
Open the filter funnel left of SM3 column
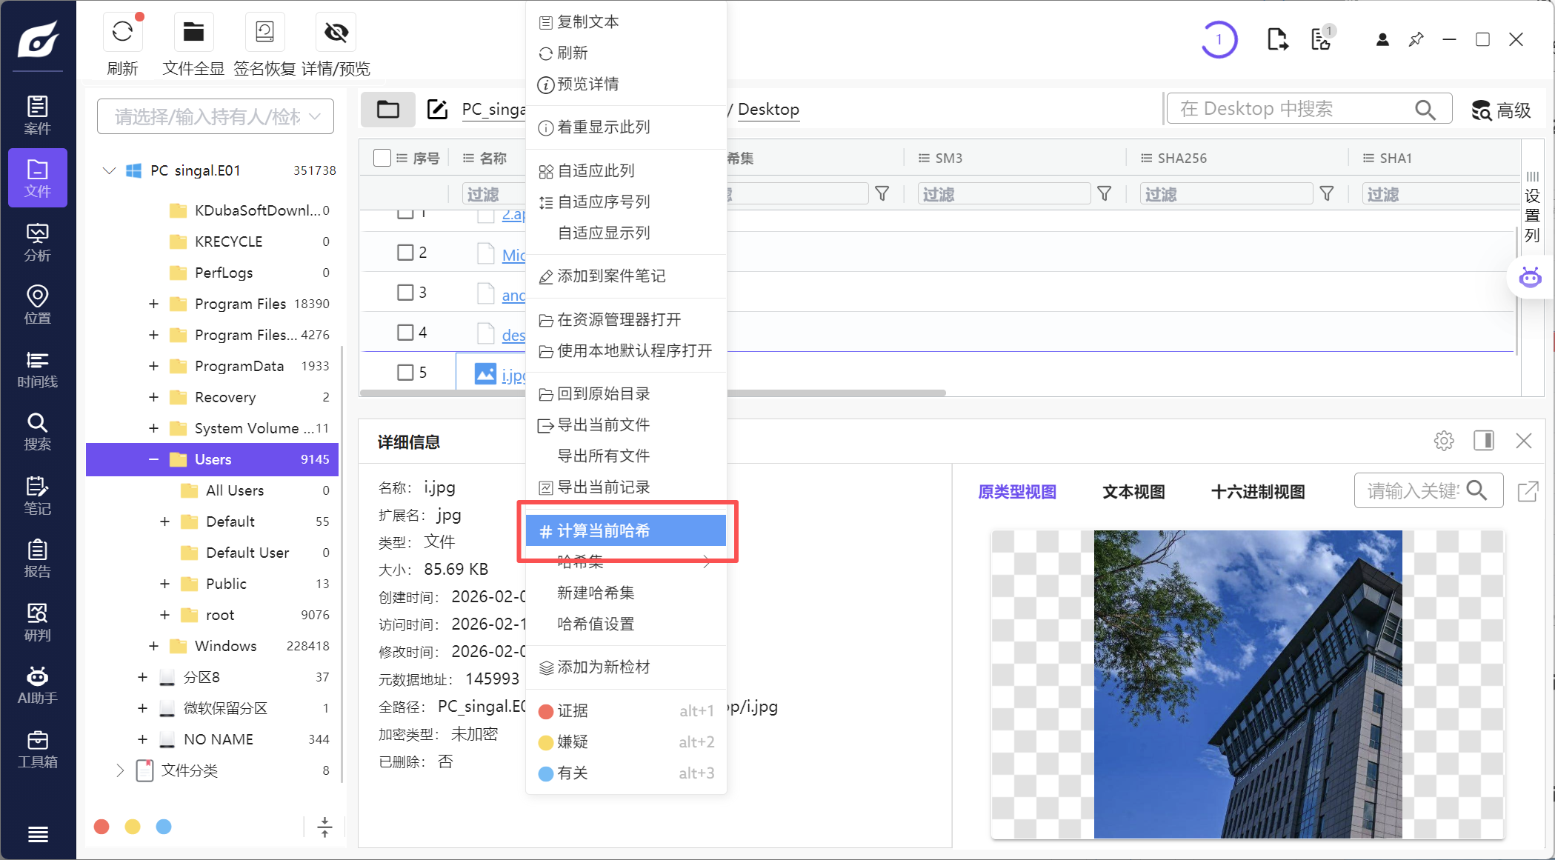coord(882,194)
